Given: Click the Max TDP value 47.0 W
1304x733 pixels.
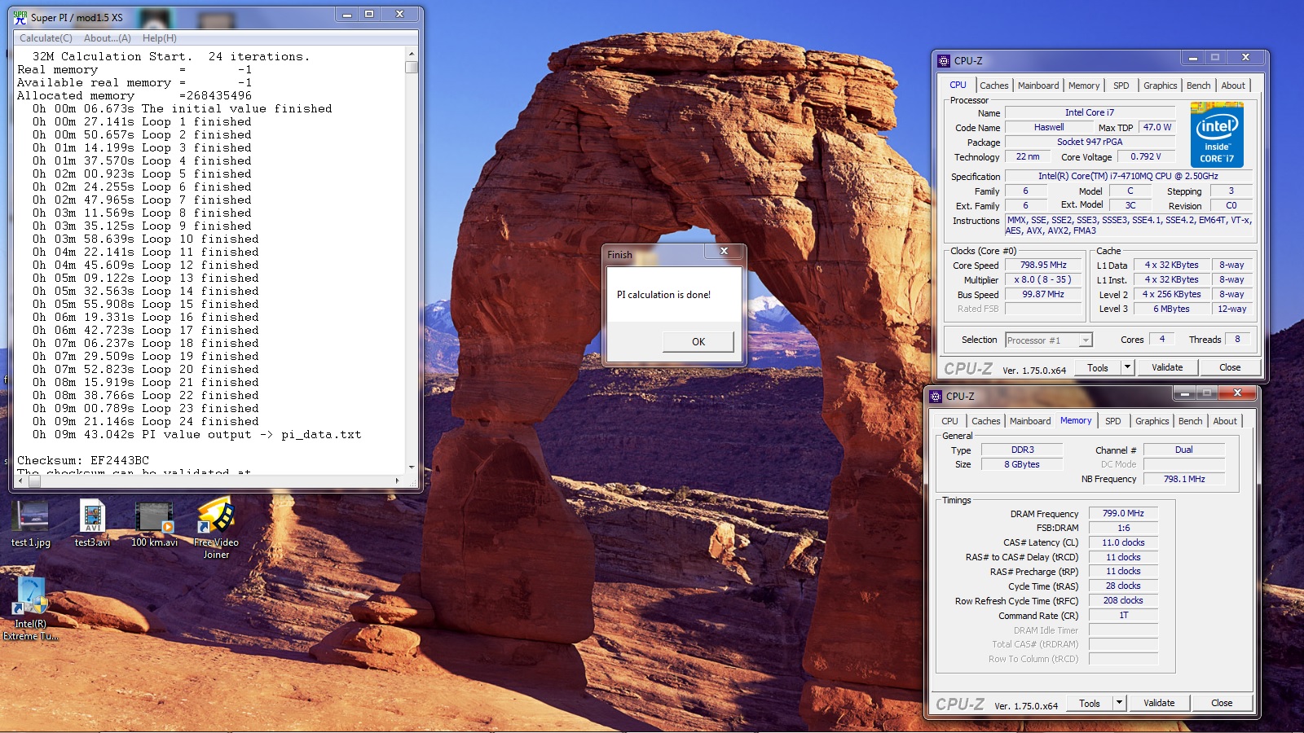Looking at the screenshot, I should click(1156, 127).
